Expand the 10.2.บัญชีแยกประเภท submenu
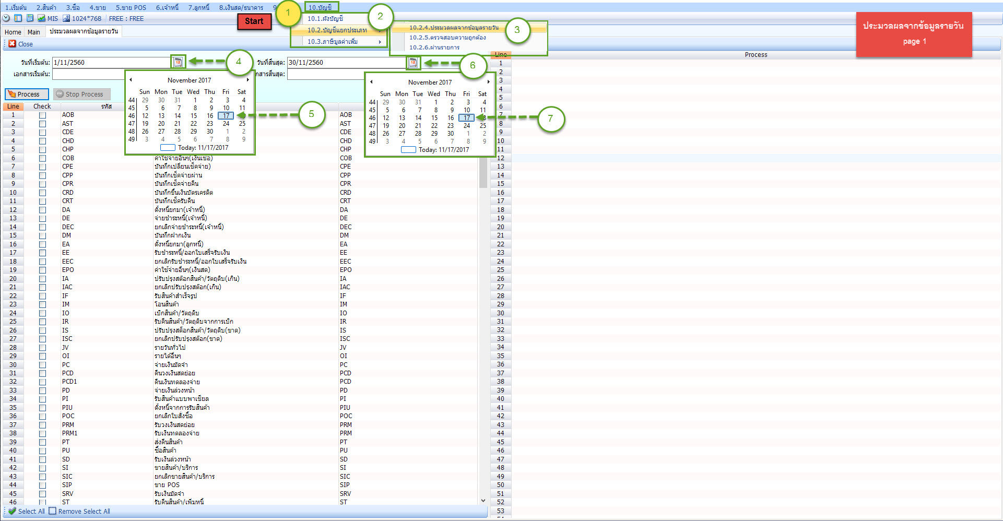The image size is (1003, 521). tap(339, 30)
